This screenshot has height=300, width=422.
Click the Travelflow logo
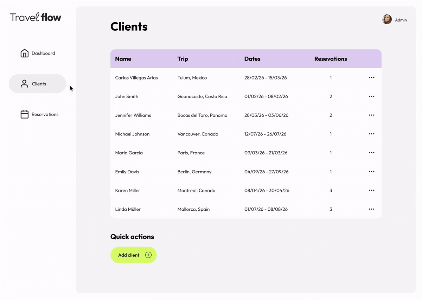(x=35, y=17)
